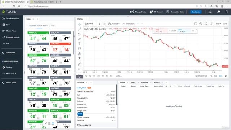Screen dimensions: 231x130
Task: Toggle percentage scale on chart
Action: tap(211, 76)
